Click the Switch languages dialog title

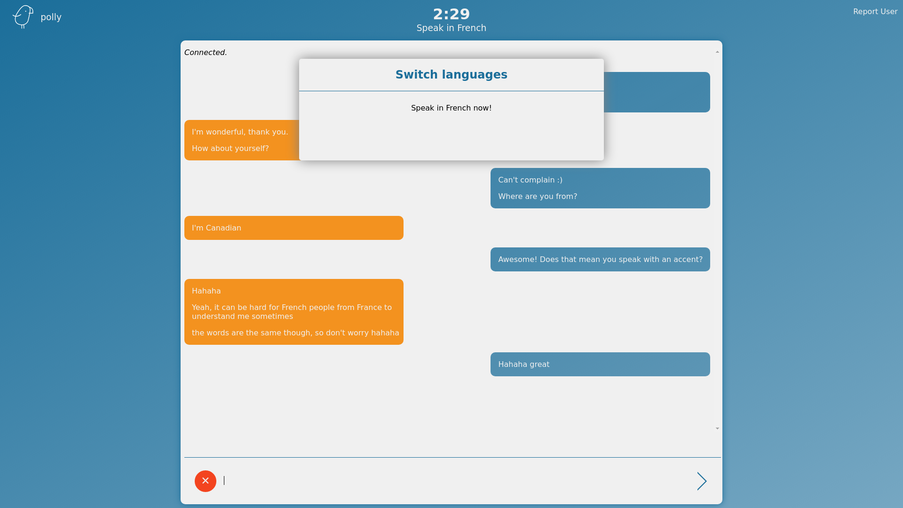coord(451,75)
